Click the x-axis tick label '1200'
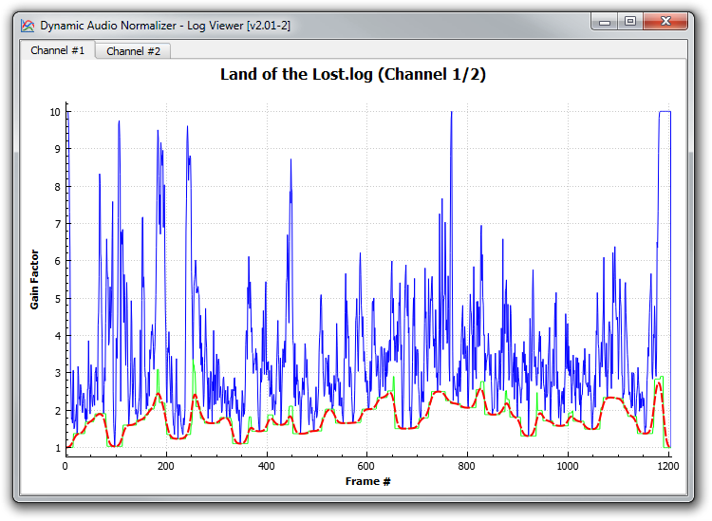The width and height of the screenshot is (712, 521). [x=667, y=466]
